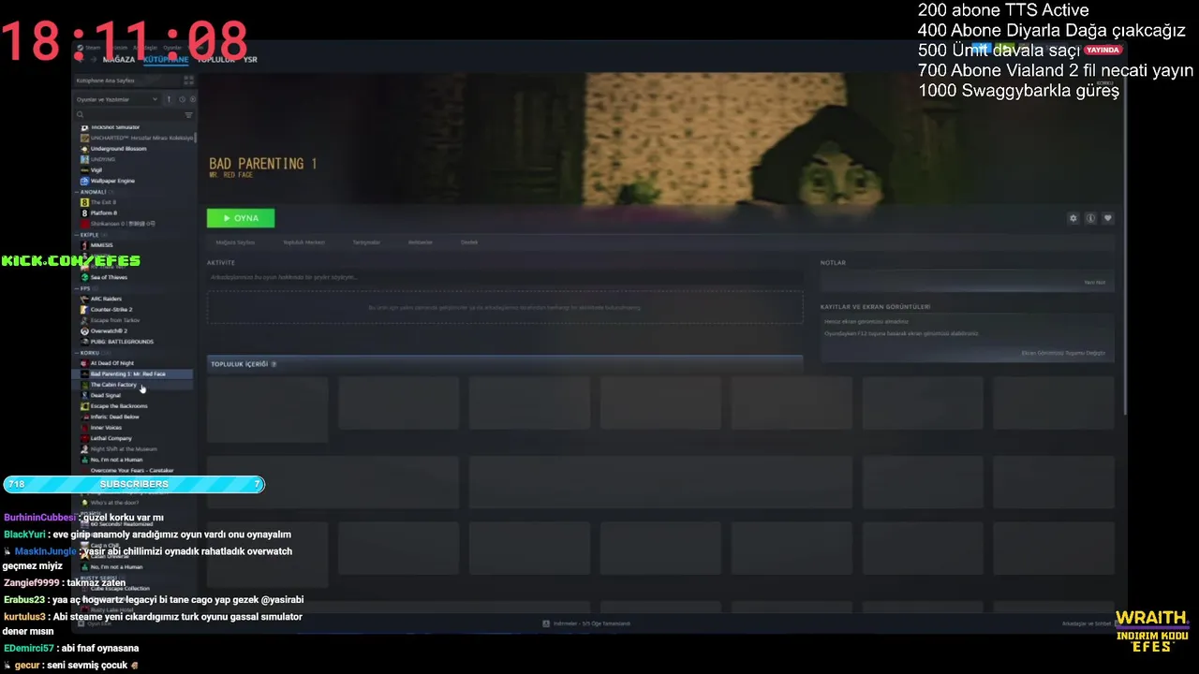Click the library search field
Screen dimensions: 1199x674
click(127, 115)
